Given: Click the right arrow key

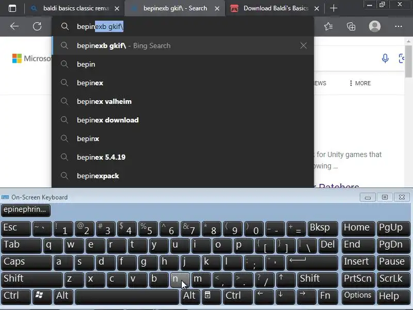Looking at the screenshot, I should tap(306, 296).
